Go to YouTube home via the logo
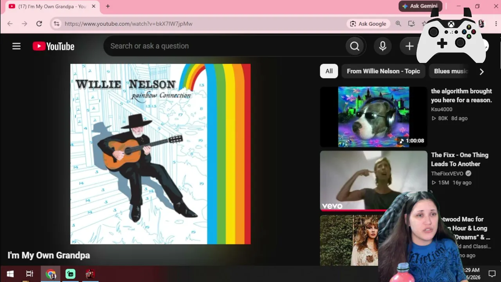Image resolution: width=501 pixels, height=282 pixels. tap(54, 46)
